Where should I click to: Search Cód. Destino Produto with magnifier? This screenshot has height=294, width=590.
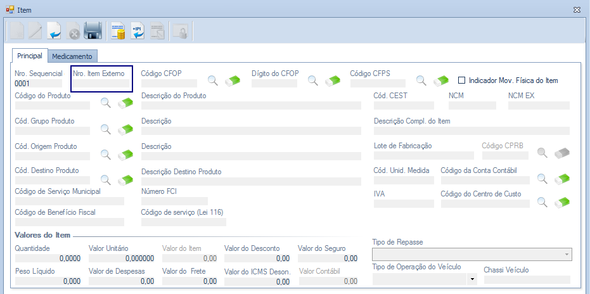coord(106,179)
